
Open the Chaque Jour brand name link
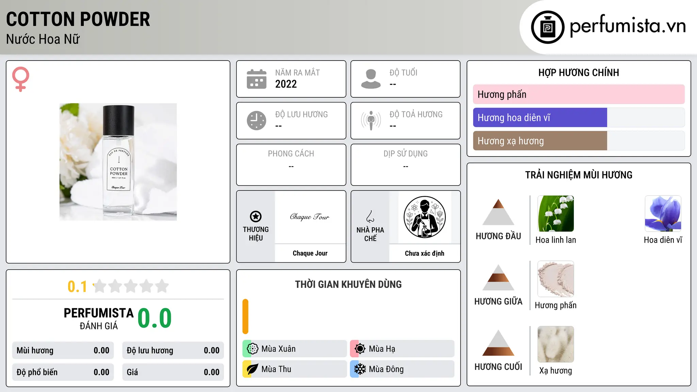pyautogui.click(x=310, y=253)
